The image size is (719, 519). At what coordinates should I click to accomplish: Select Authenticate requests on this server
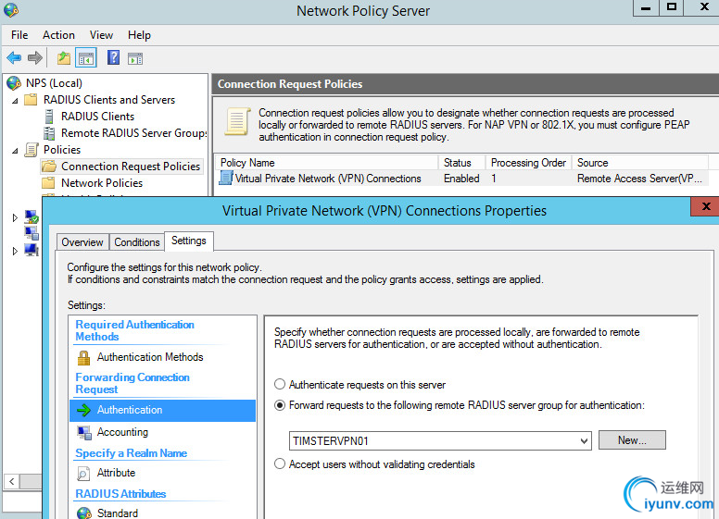[280, 385]
